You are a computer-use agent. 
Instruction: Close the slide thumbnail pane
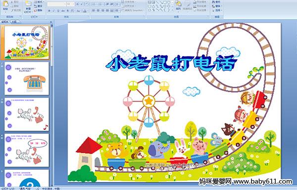51,22
